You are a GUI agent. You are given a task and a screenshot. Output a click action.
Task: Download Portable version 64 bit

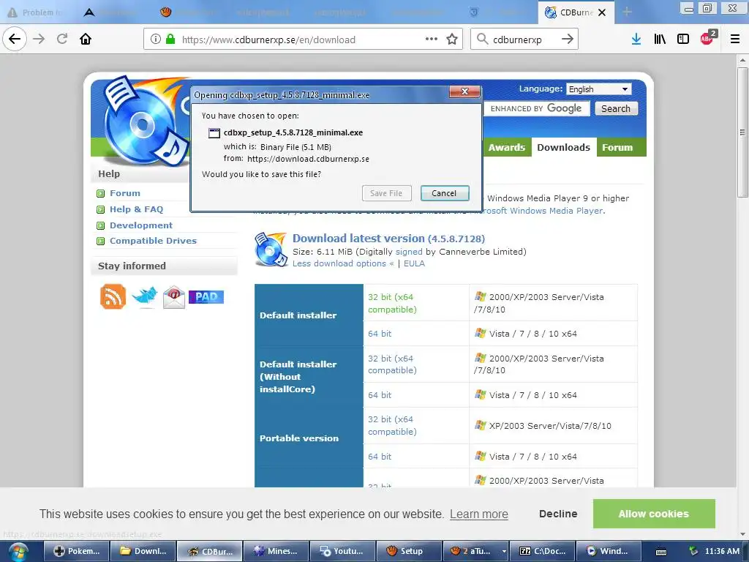click(x=380, y=457)
